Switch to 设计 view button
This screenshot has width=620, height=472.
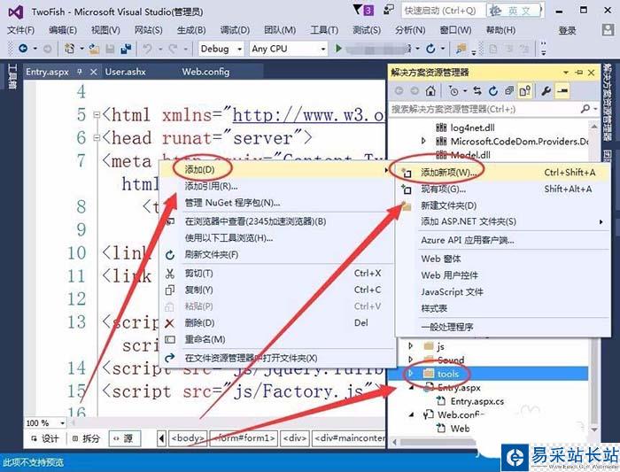(x=45, y=438)
